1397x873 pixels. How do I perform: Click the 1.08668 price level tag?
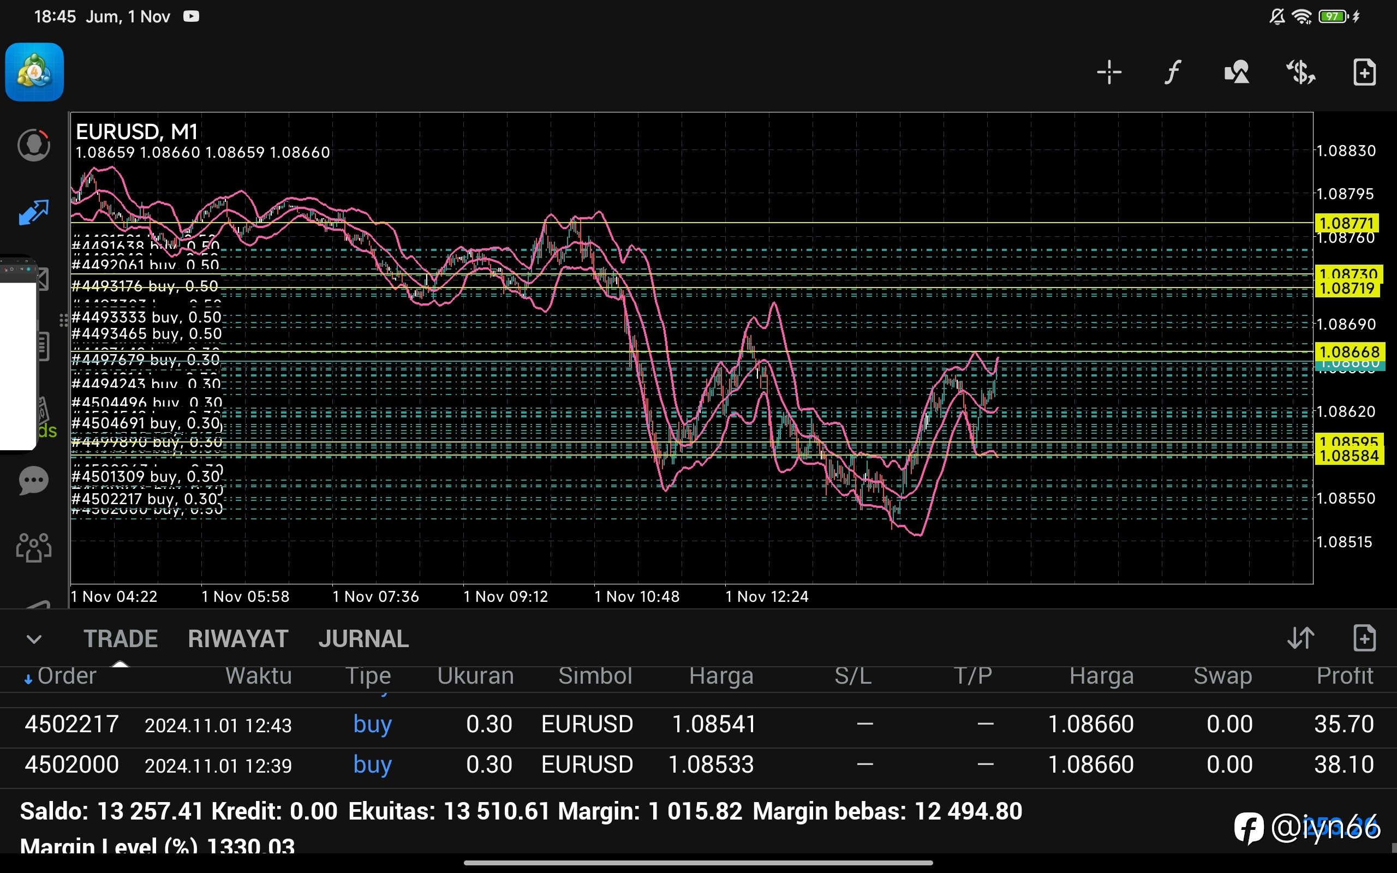tap(1349, 351)
